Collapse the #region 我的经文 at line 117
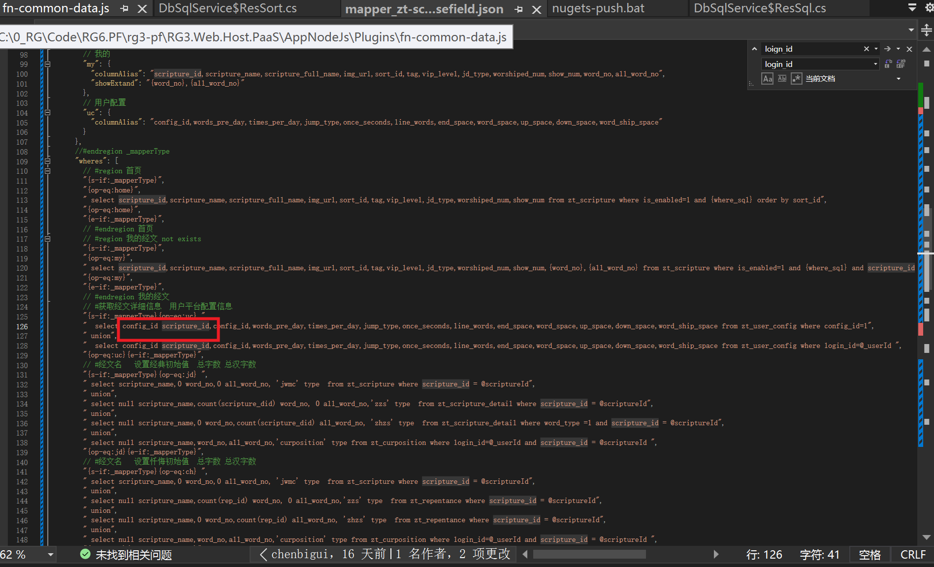Viewport: 934px width, 567px height. tap(47, 239)
